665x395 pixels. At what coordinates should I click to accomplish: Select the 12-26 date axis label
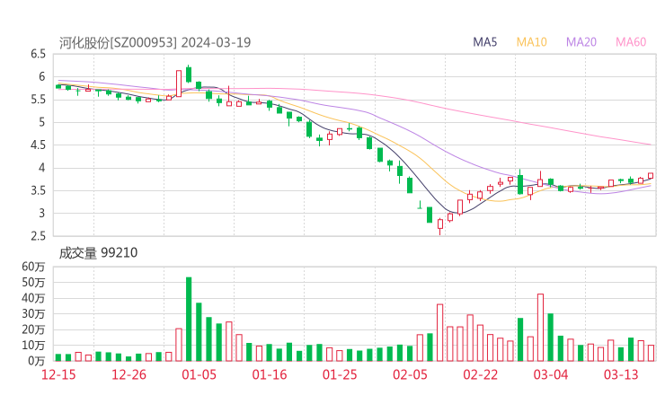pyautogui.click(x=129, y=374)
